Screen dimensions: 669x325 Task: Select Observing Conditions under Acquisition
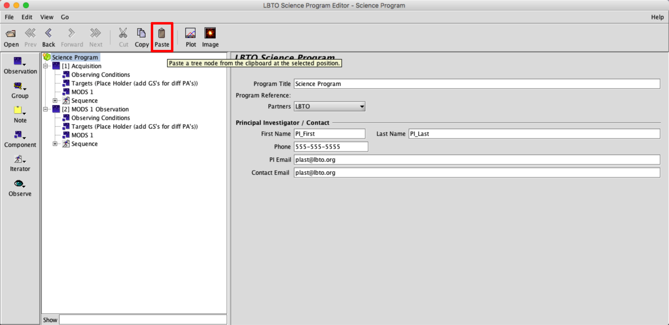[x=101, y=74]
